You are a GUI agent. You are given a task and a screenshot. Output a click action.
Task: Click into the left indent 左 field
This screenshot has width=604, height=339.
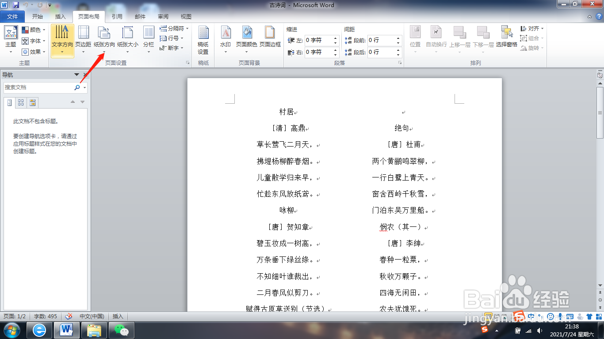coord(318,40)
